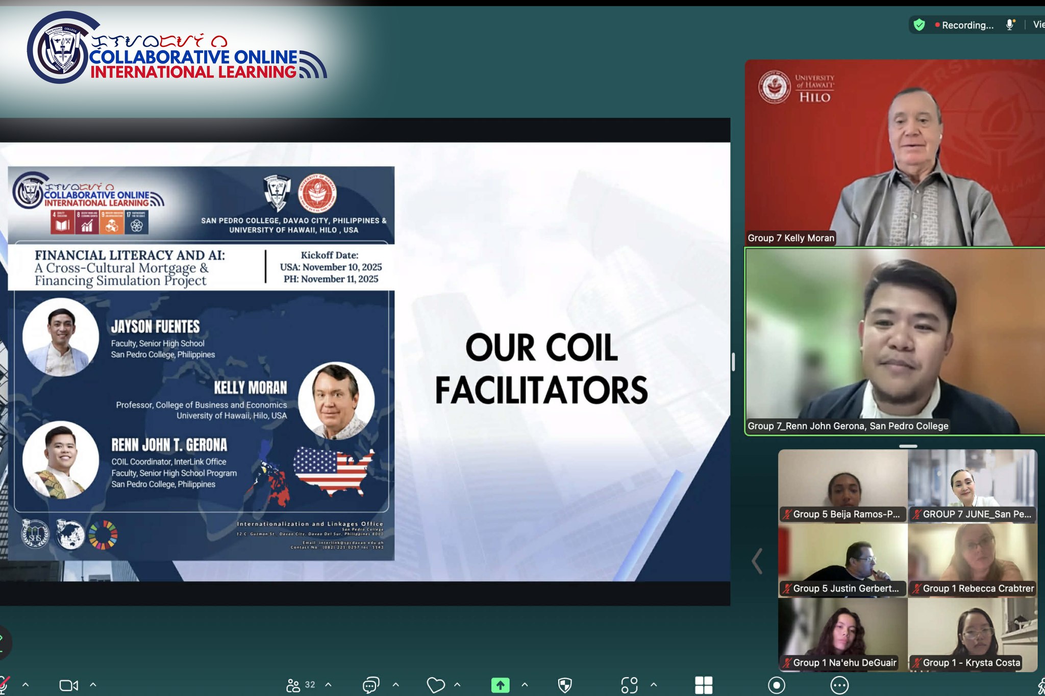Image resolution: width=1045 pixels, height=696 pixels.
Task: Unmute the microphone in the toolbar
Action: point(4,685)
